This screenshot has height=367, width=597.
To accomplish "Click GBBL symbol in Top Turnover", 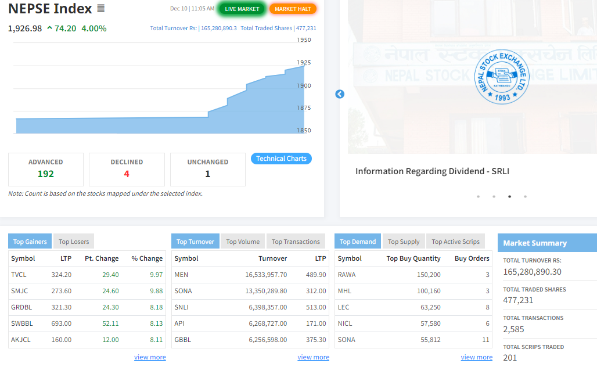I will point(183,340).
